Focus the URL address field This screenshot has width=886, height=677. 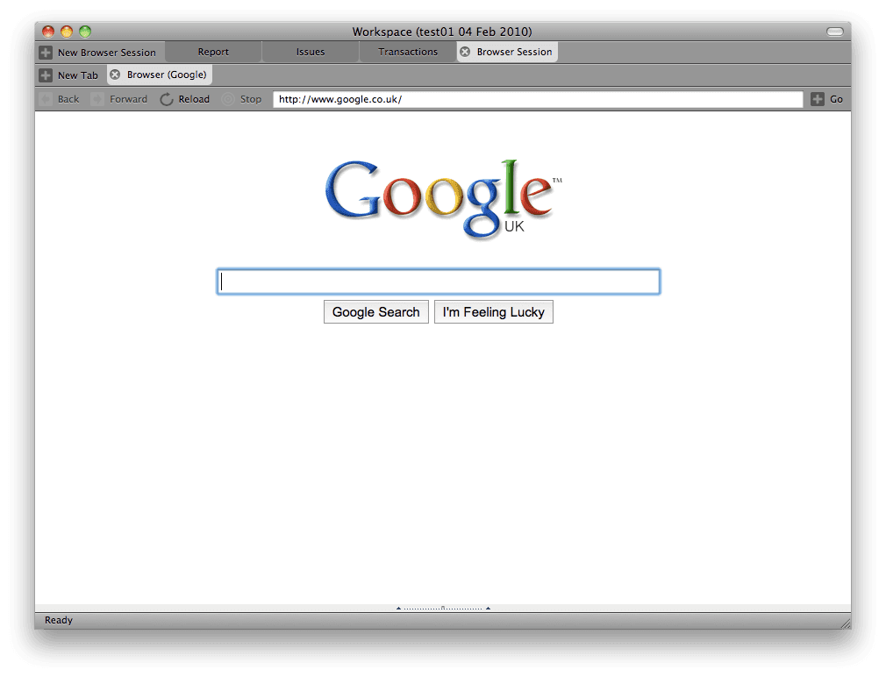538,99
